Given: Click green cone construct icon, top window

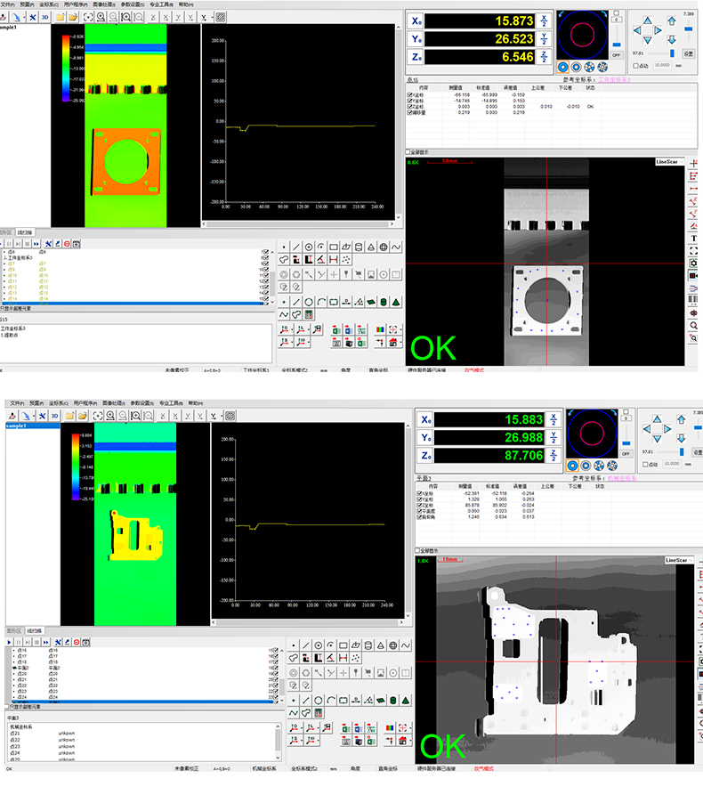Looking at the screenshot, I should [396, 302].
